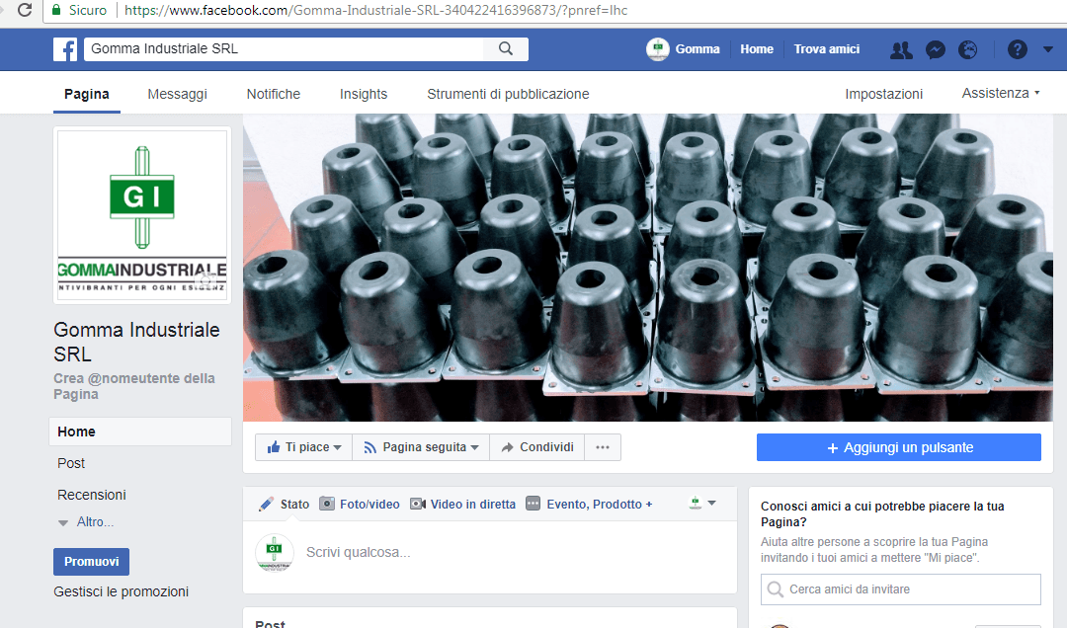Screen dimensions: 1067x628
Task: Check notifications via the globe icon
Action: (967, 48)
